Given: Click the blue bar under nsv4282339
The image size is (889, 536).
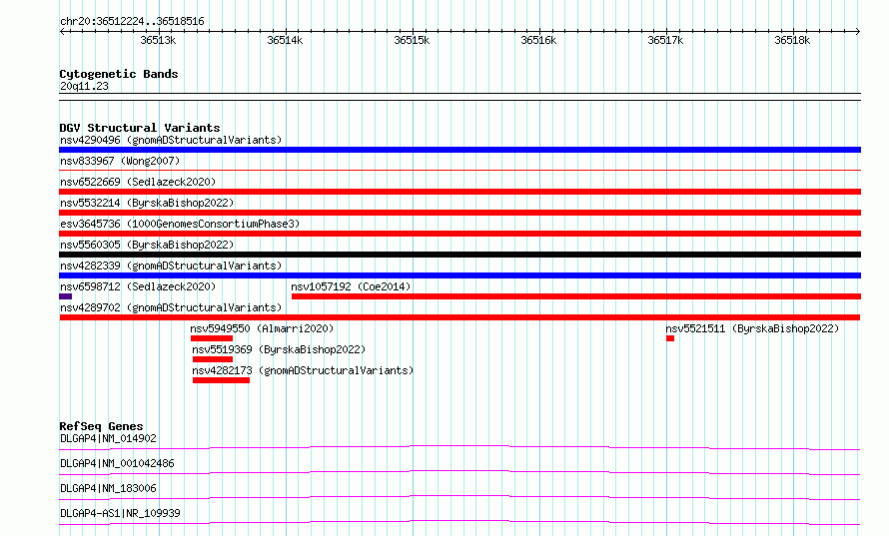Looking at the screenshot, I should click(x=459, y=275).
